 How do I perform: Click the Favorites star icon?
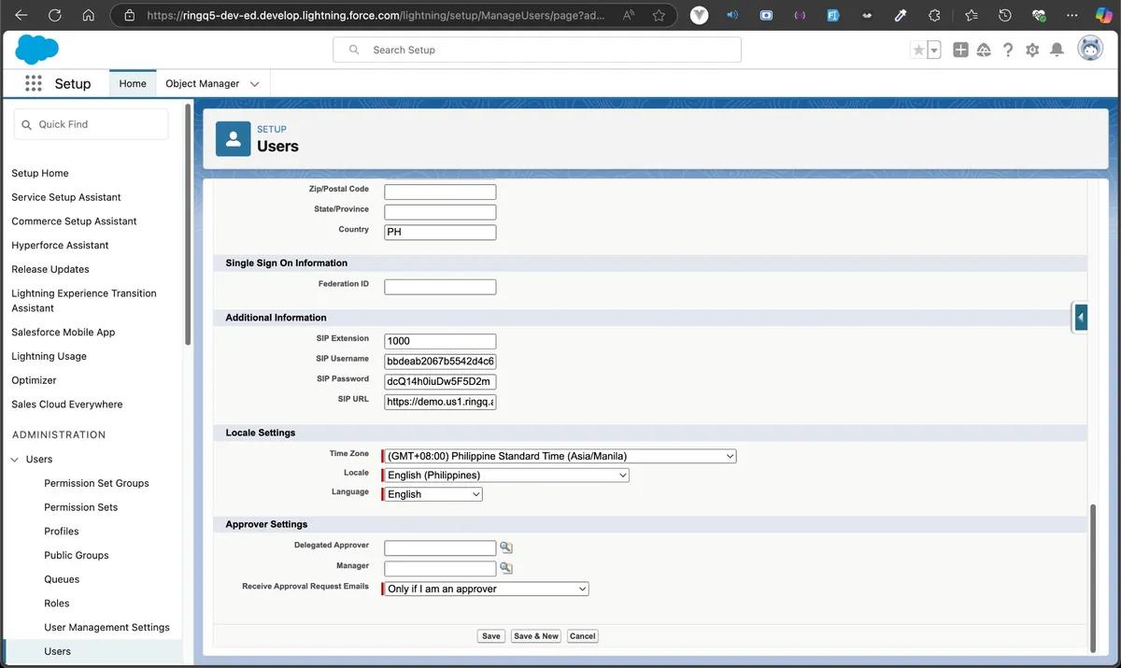tap(918, 50)
